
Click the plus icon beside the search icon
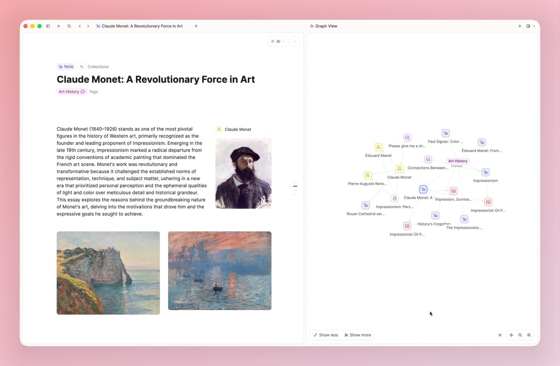pyautogui.click(x=58, y=26)
